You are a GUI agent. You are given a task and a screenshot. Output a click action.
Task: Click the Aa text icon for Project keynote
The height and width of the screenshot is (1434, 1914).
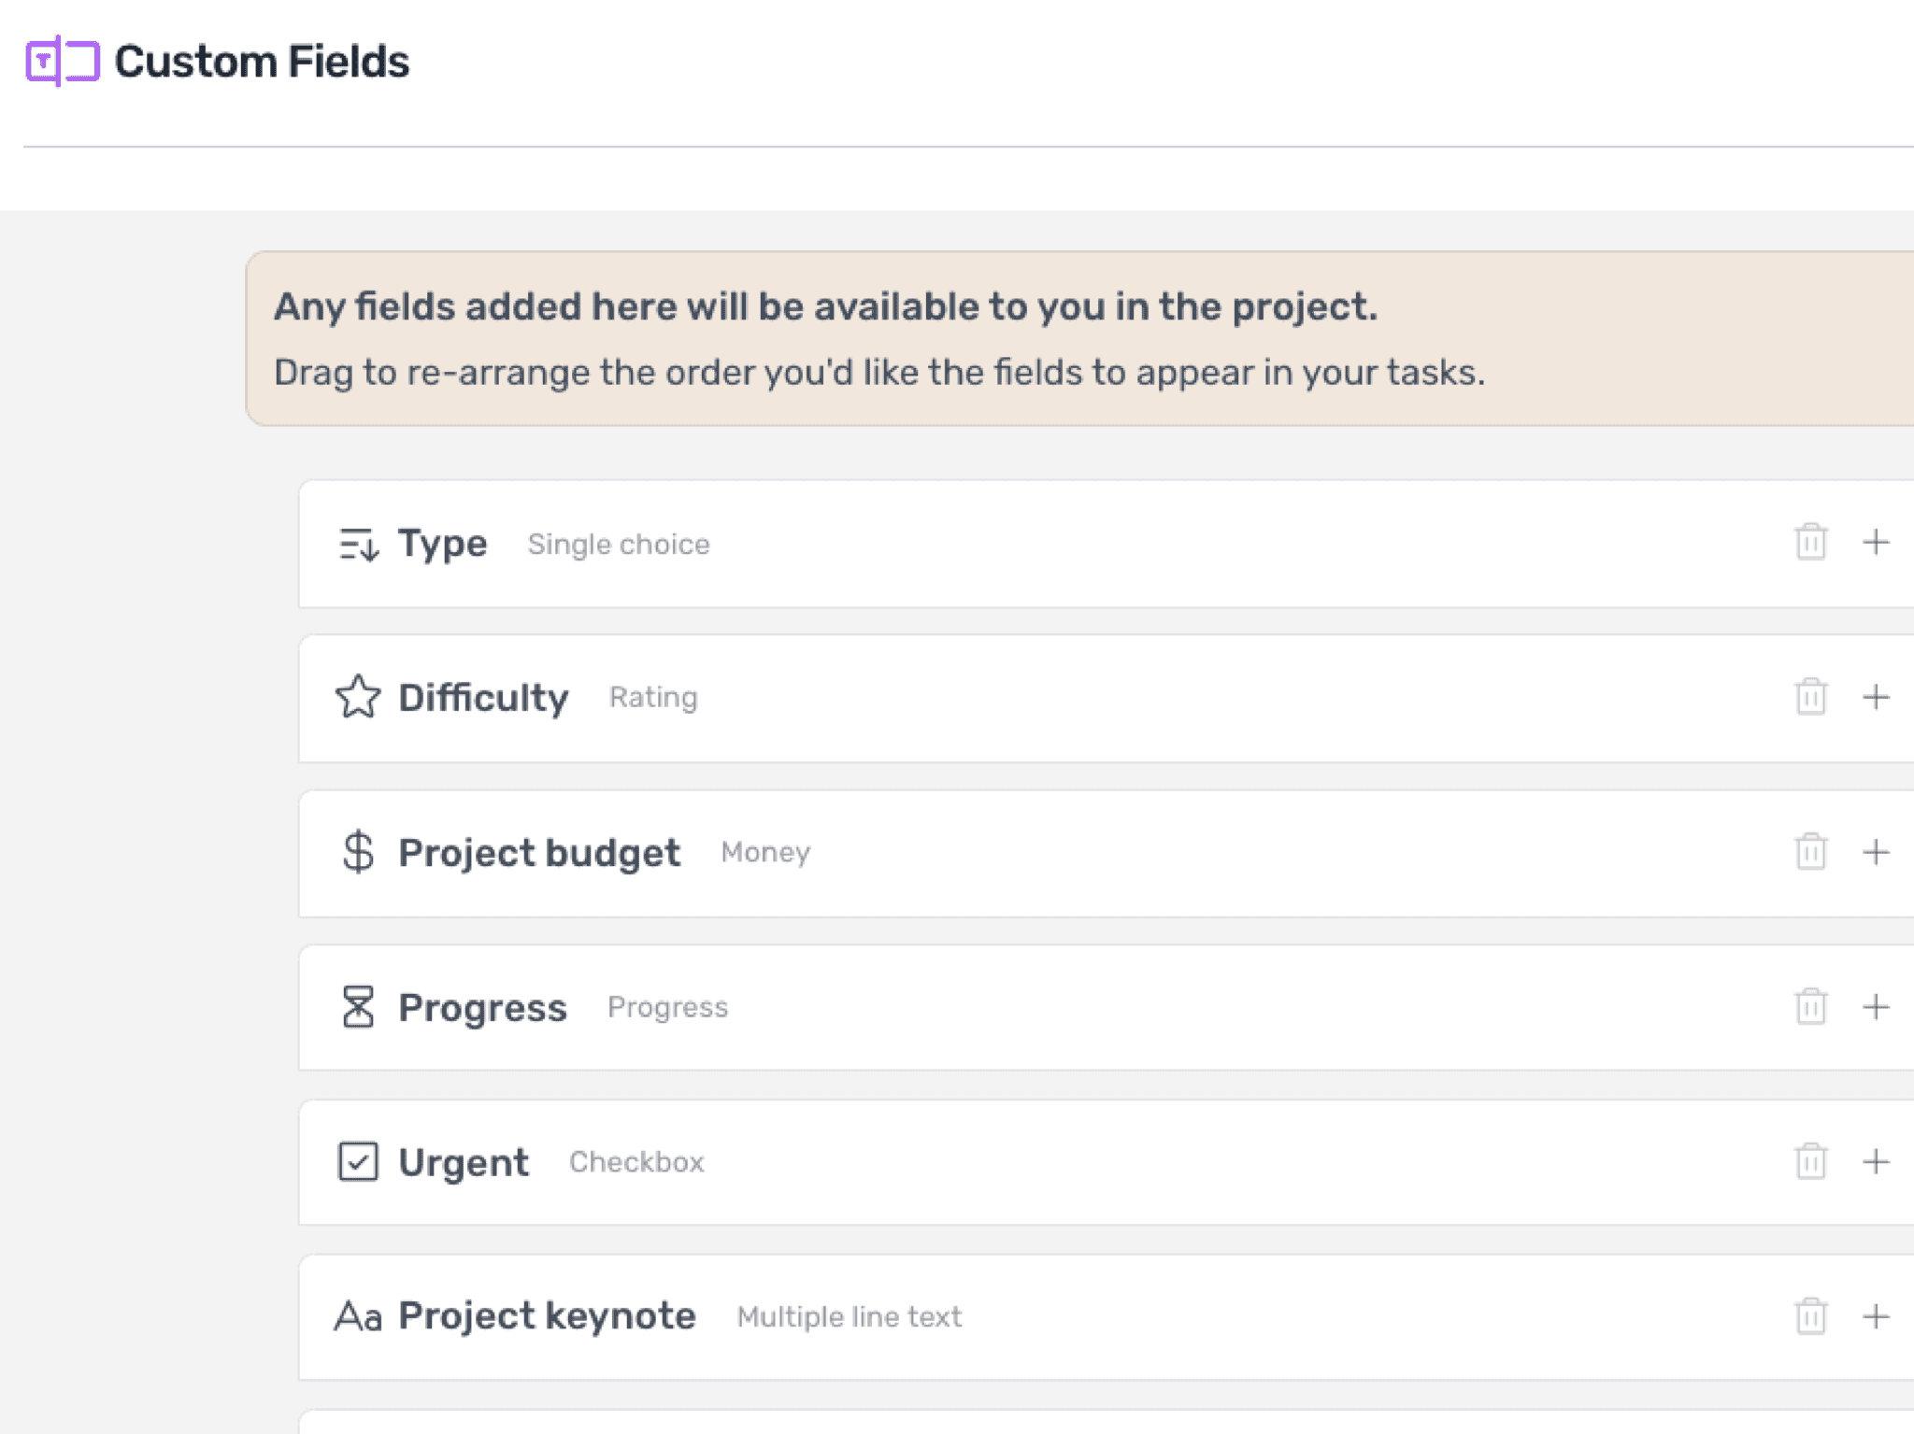pyautogui.click(x=359, y=1315)
